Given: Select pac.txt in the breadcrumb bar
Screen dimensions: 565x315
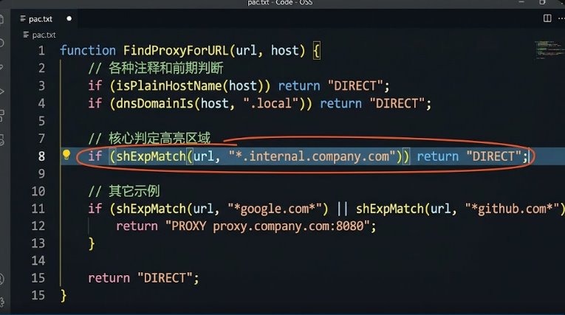Looking at the screenshot, I should 44,35.
